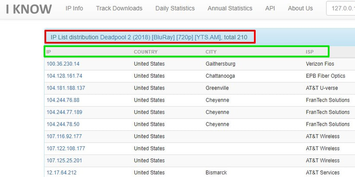Click the CITY column header
The width and height of the screenshot is (355, 177).
tap(211, 52)
